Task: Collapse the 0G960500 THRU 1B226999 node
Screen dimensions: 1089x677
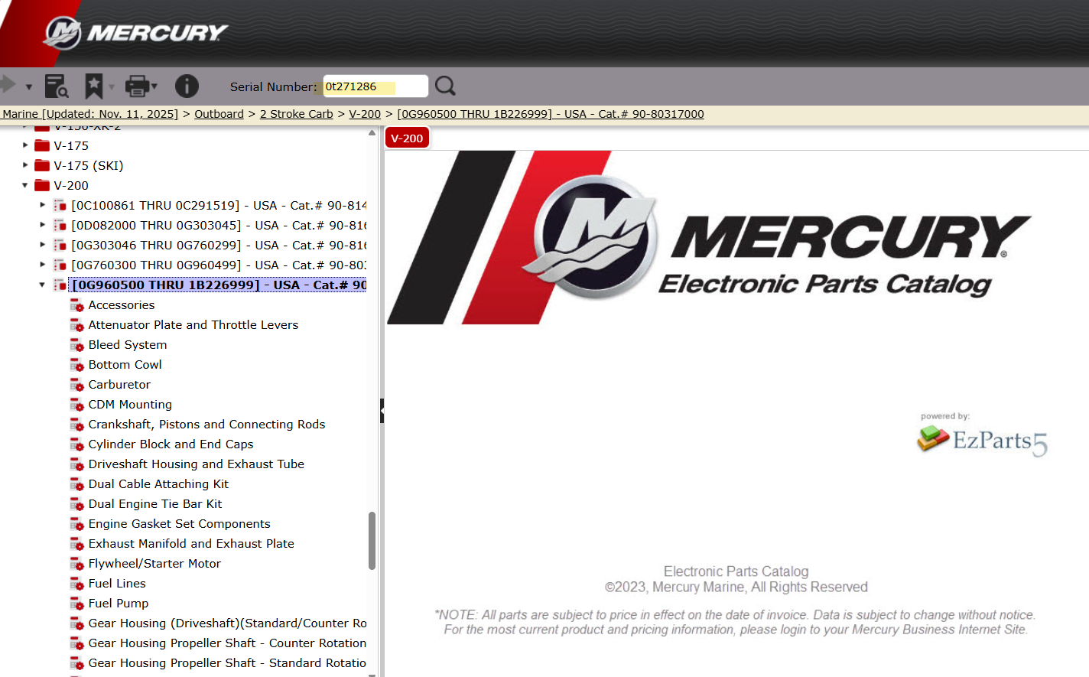Action: 43,285
